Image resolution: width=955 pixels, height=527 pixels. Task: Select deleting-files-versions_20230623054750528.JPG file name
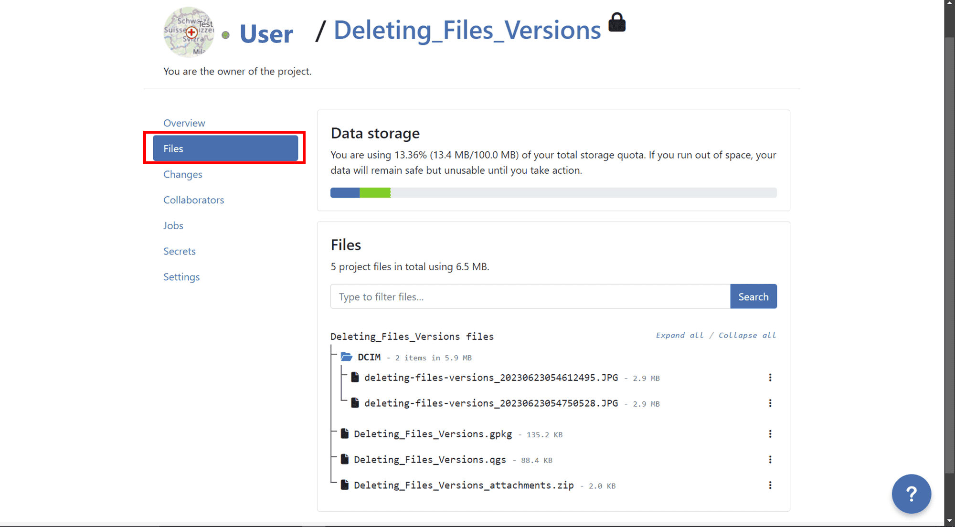(x=491, y=403)
